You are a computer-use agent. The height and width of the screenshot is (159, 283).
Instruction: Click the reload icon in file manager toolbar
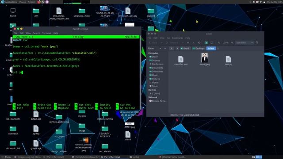pyautogui.click(x=199, y=43)
